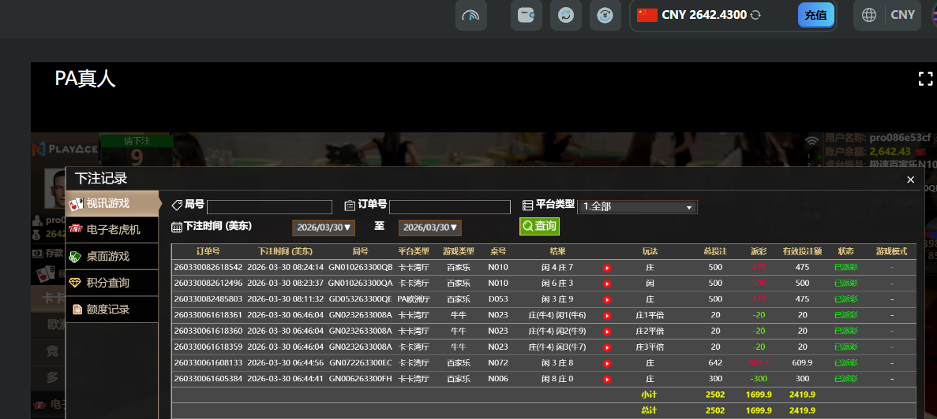Click the blue 充值 recharge button
The height and width of the screenshot is (419, 937).
tap(815, 15)
